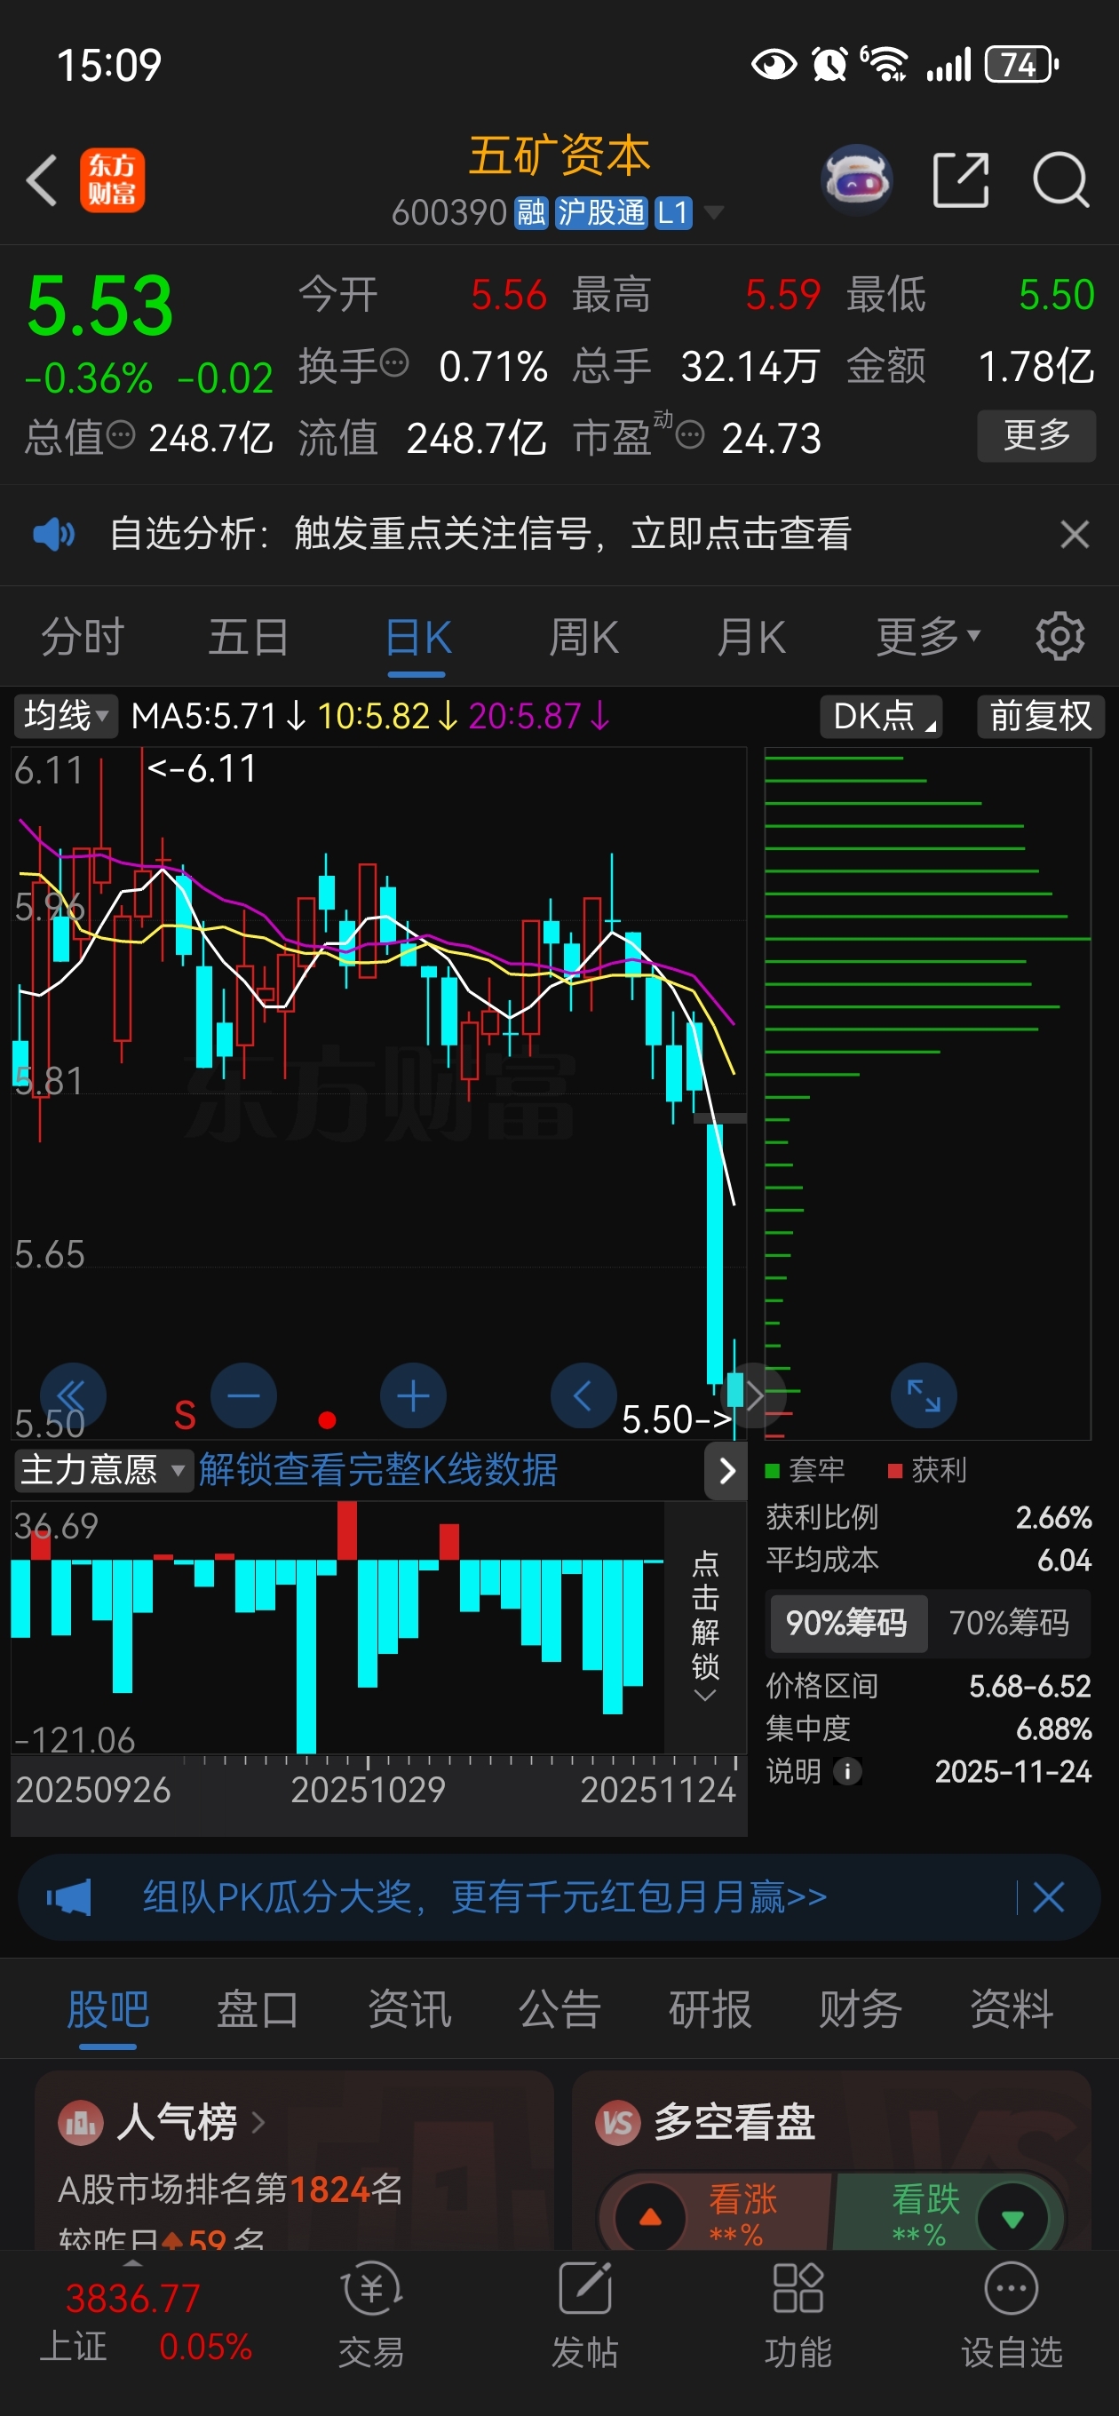
Task: Open the AI robot assistant icon
Action: click(x=855, y=179)
